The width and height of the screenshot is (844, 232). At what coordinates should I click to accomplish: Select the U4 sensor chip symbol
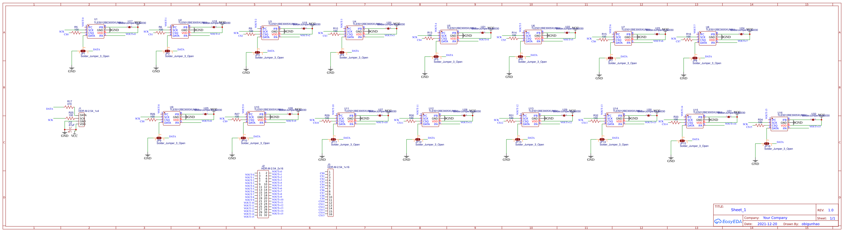point(354,33)
